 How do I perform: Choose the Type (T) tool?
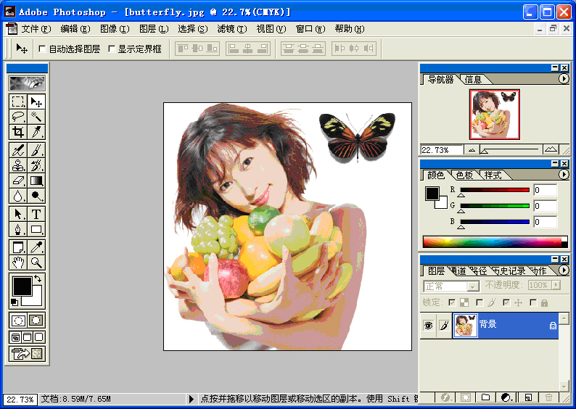pyautogui.click(x=36, y=214)
